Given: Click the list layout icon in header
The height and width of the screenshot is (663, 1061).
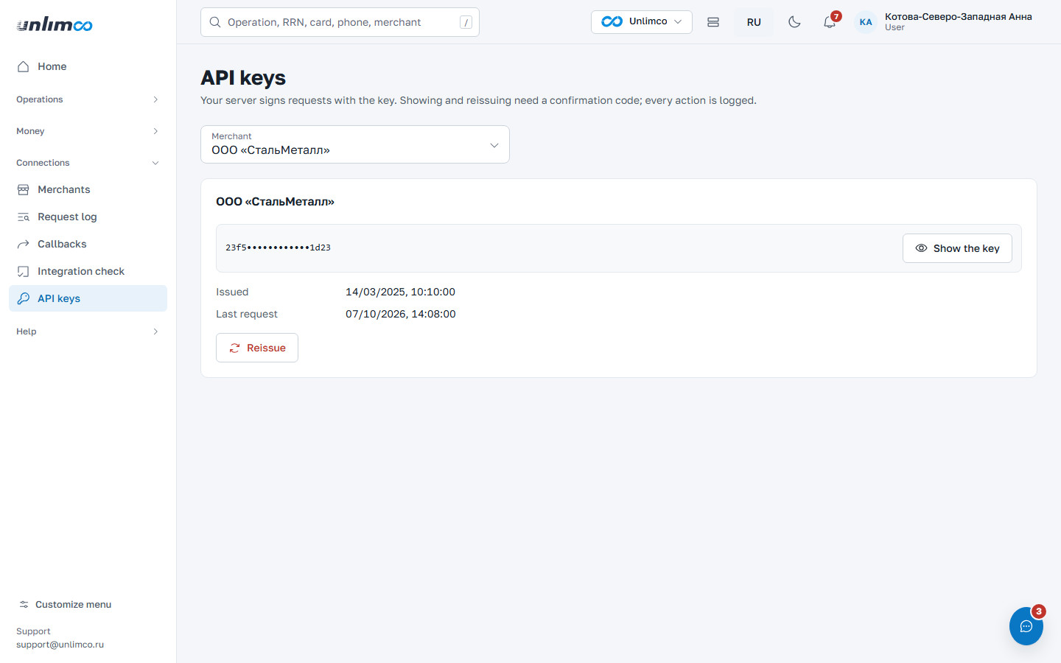Looking at the screenshot, I should point(713,22).
